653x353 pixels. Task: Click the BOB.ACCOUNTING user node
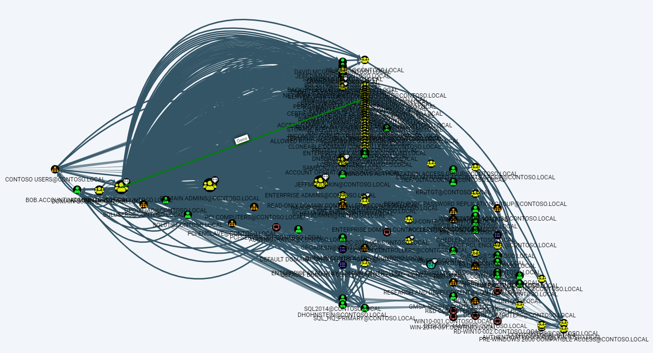[x=77, y=190]
